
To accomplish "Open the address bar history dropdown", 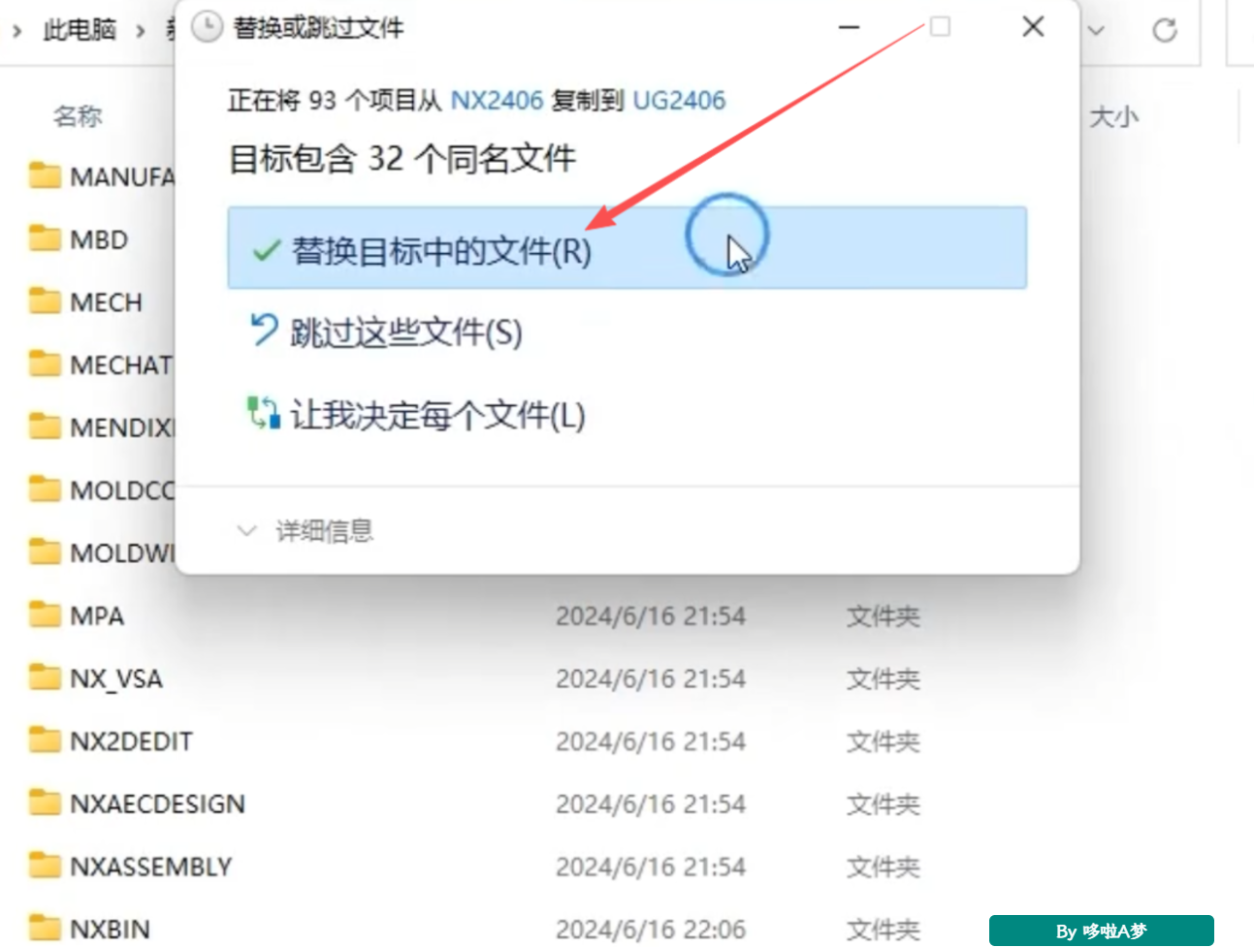I will (x=1096, y=30).
